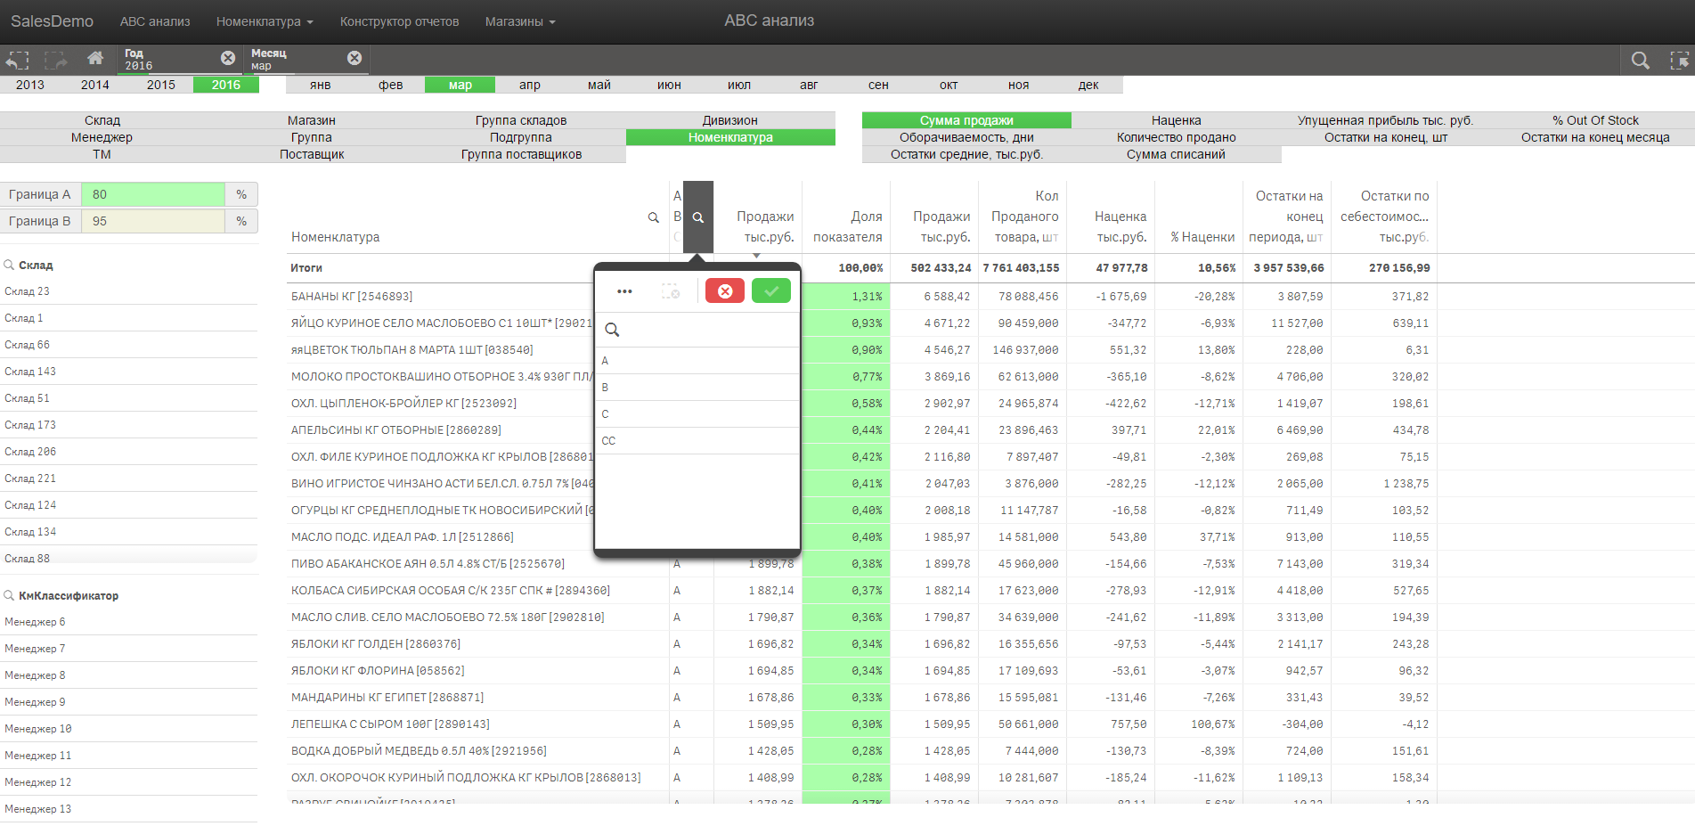
Task: Expand the Номенклатура navigation dropdown
Action: point(265,21)
